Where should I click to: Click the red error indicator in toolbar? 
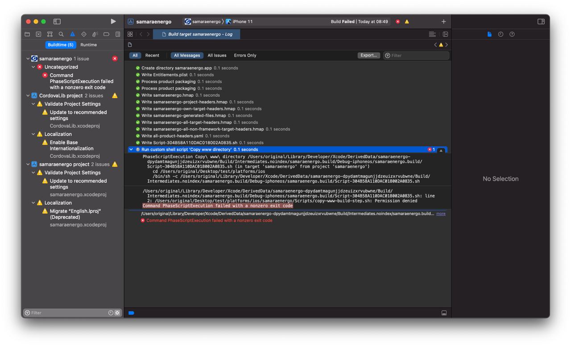tap(398, 21)
